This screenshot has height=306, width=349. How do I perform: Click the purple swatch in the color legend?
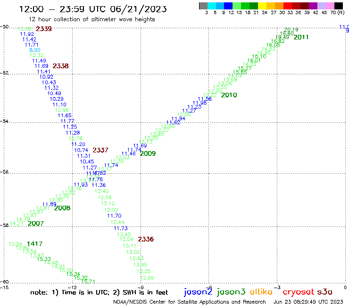pyautogui.click(x=313, y=6)
